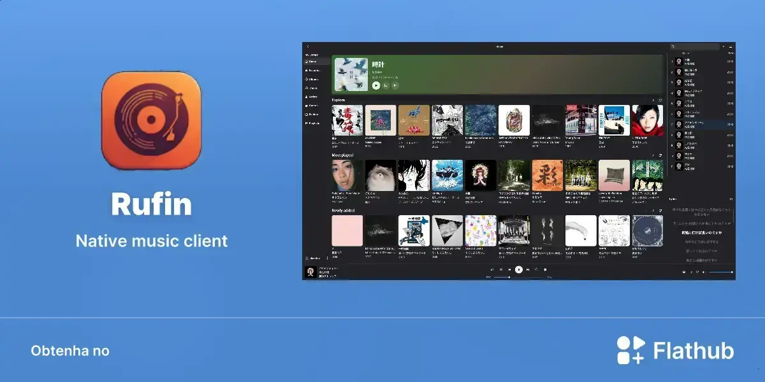Open Folders in the sidebar

[317, 114]
